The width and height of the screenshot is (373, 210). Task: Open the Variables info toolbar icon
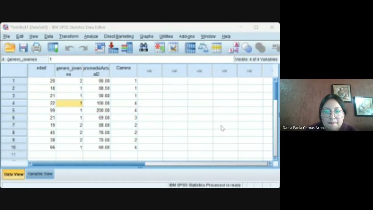pos(127,48)
